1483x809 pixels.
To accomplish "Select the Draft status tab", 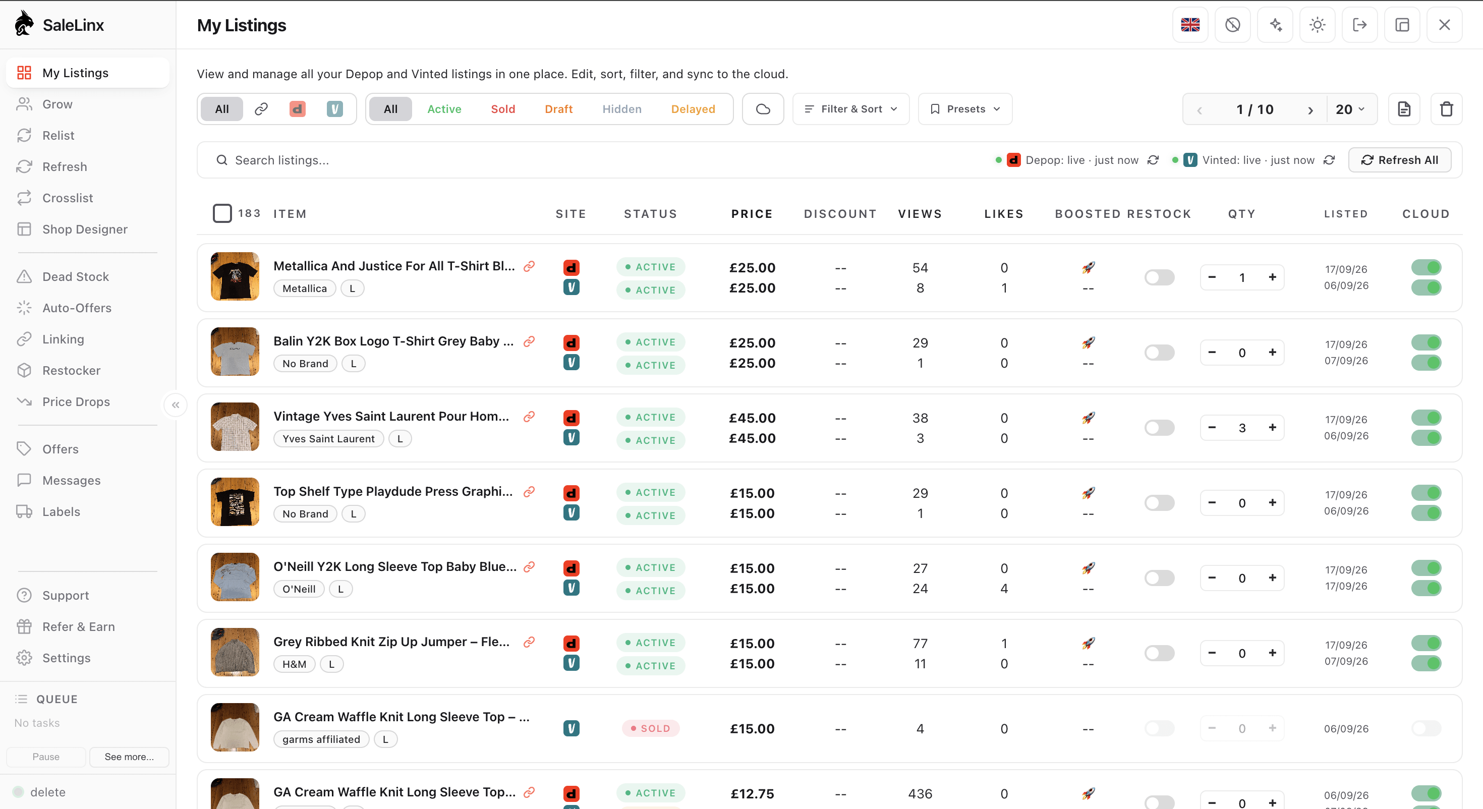I will click(x=558, y=109).
